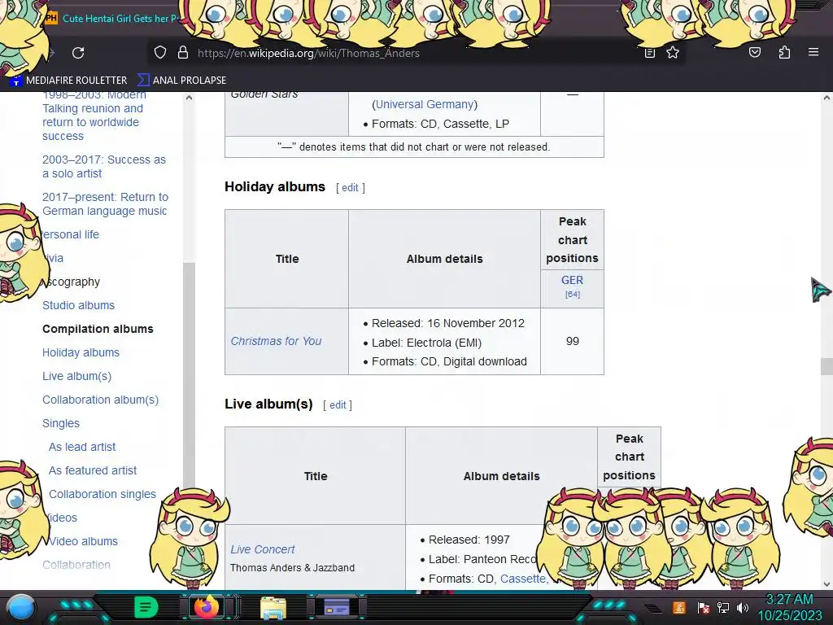Open the Extensions puzzle icon

coord(784,52)
